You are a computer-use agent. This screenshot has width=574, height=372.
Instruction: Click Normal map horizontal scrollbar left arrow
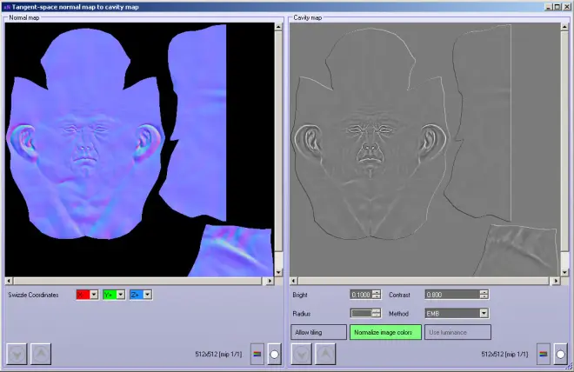point(9,281)
